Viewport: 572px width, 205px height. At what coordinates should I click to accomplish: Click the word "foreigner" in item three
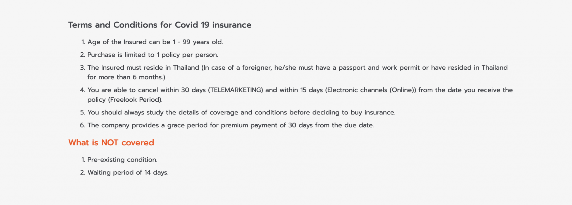coord(257,68)
